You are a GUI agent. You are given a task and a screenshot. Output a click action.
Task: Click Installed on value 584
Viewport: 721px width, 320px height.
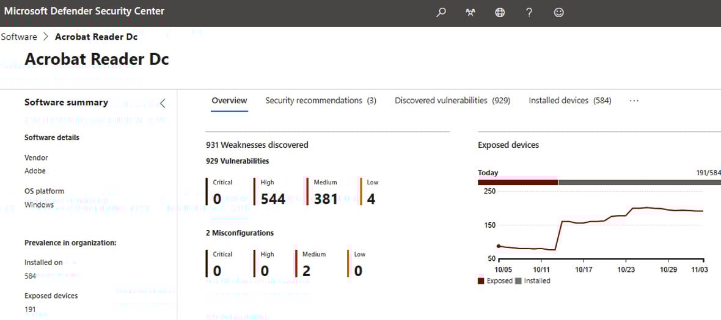(x=31, y=276)
